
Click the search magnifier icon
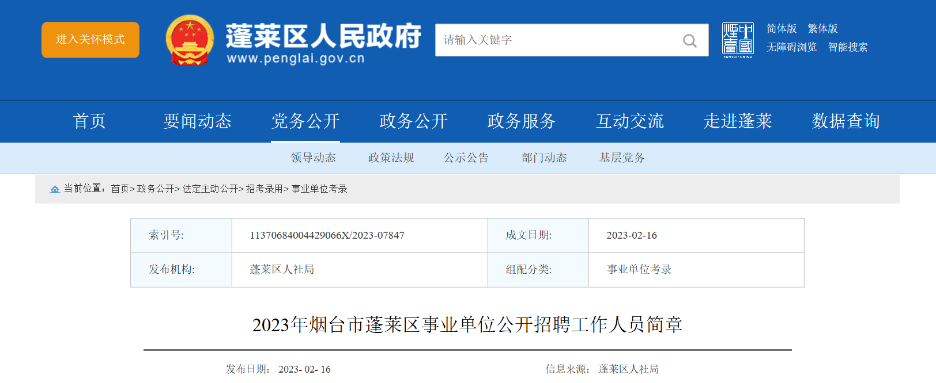pyautogui.click(x=689, y=40)
